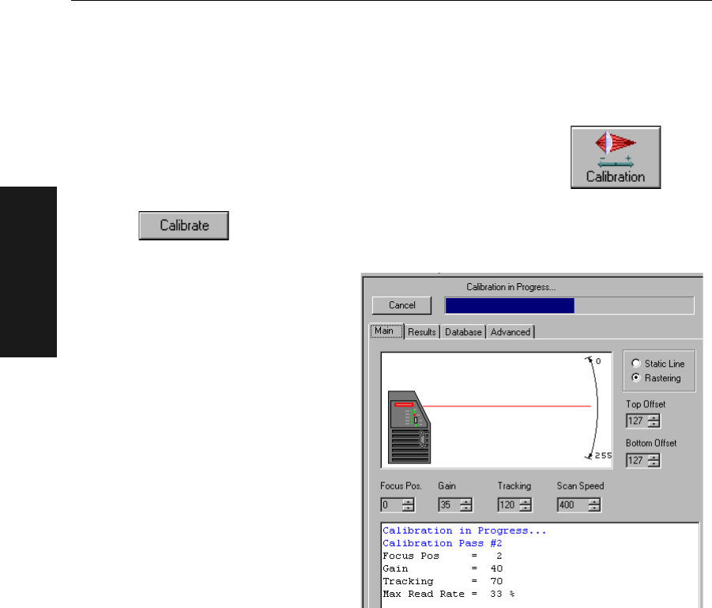Viewport: 712px width, 608px height.
Task: Increase the Top Offset value
Action: click(654, 417)
